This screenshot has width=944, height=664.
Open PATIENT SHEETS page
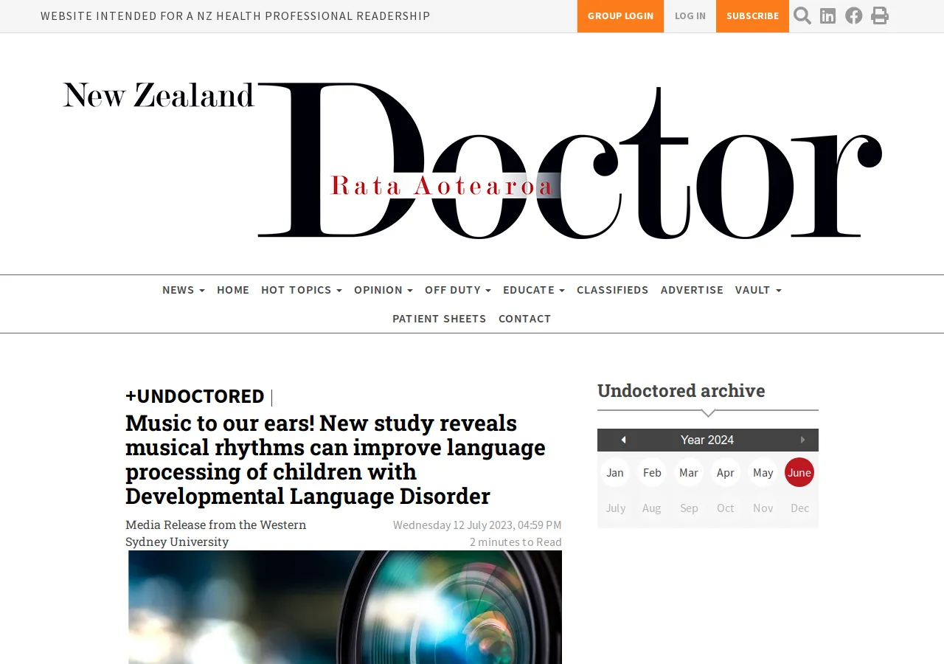(x=439, y=318)
